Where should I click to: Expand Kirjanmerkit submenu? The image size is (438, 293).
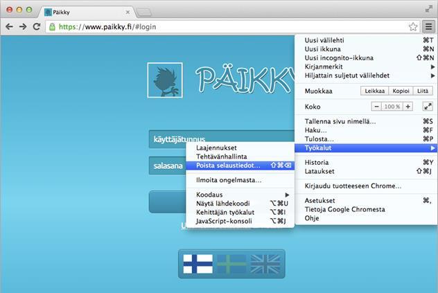(x=366, y=66)
